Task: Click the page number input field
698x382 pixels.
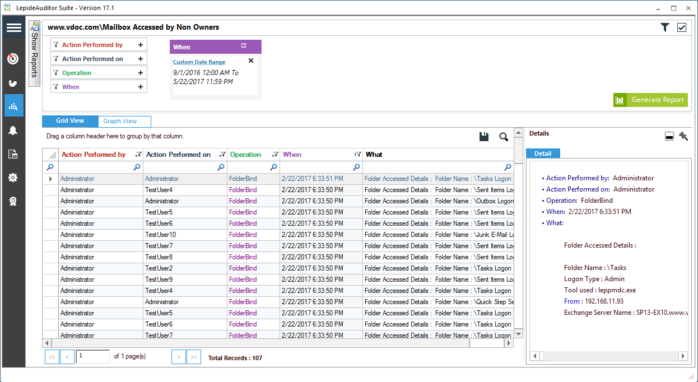Action: coord(93,356)
